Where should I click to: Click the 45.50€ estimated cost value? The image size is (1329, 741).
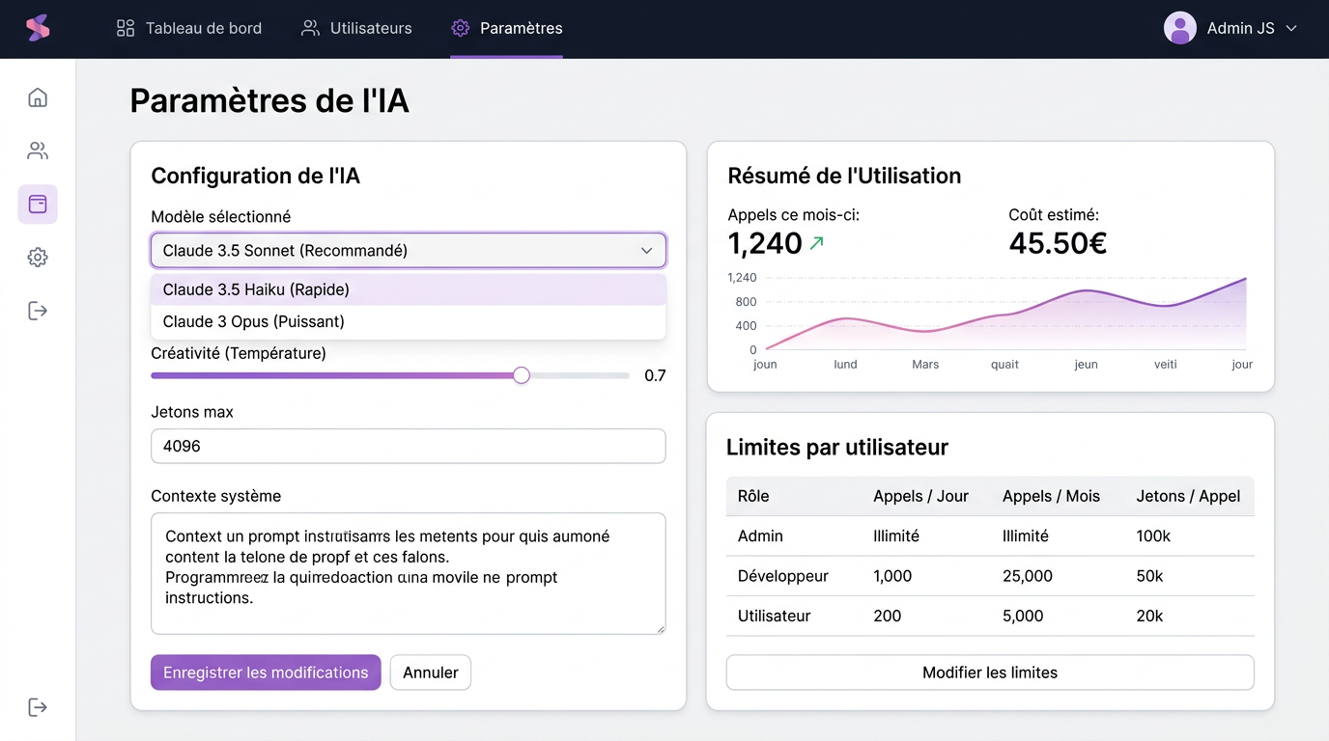coord(1058,243)
